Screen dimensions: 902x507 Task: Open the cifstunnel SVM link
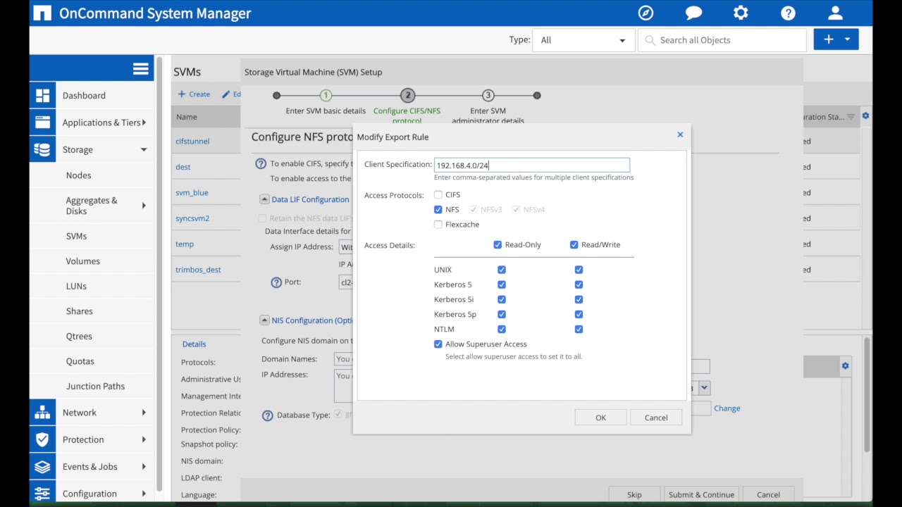(192, 142)
